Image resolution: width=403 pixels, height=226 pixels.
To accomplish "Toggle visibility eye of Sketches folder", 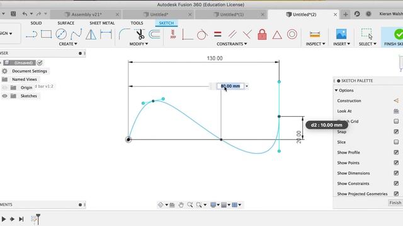I will pos(4,96).
